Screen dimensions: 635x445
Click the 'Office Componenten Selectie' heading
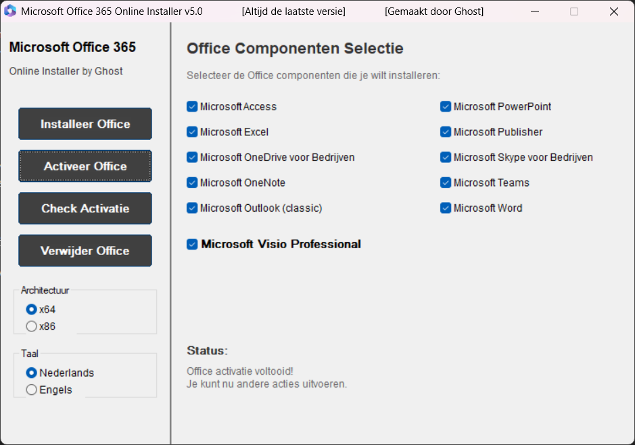click(x=295, y=48)
